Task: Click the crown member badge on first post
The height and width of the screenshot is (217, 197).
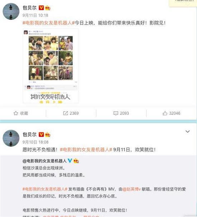Action: [x=48, y=8]
